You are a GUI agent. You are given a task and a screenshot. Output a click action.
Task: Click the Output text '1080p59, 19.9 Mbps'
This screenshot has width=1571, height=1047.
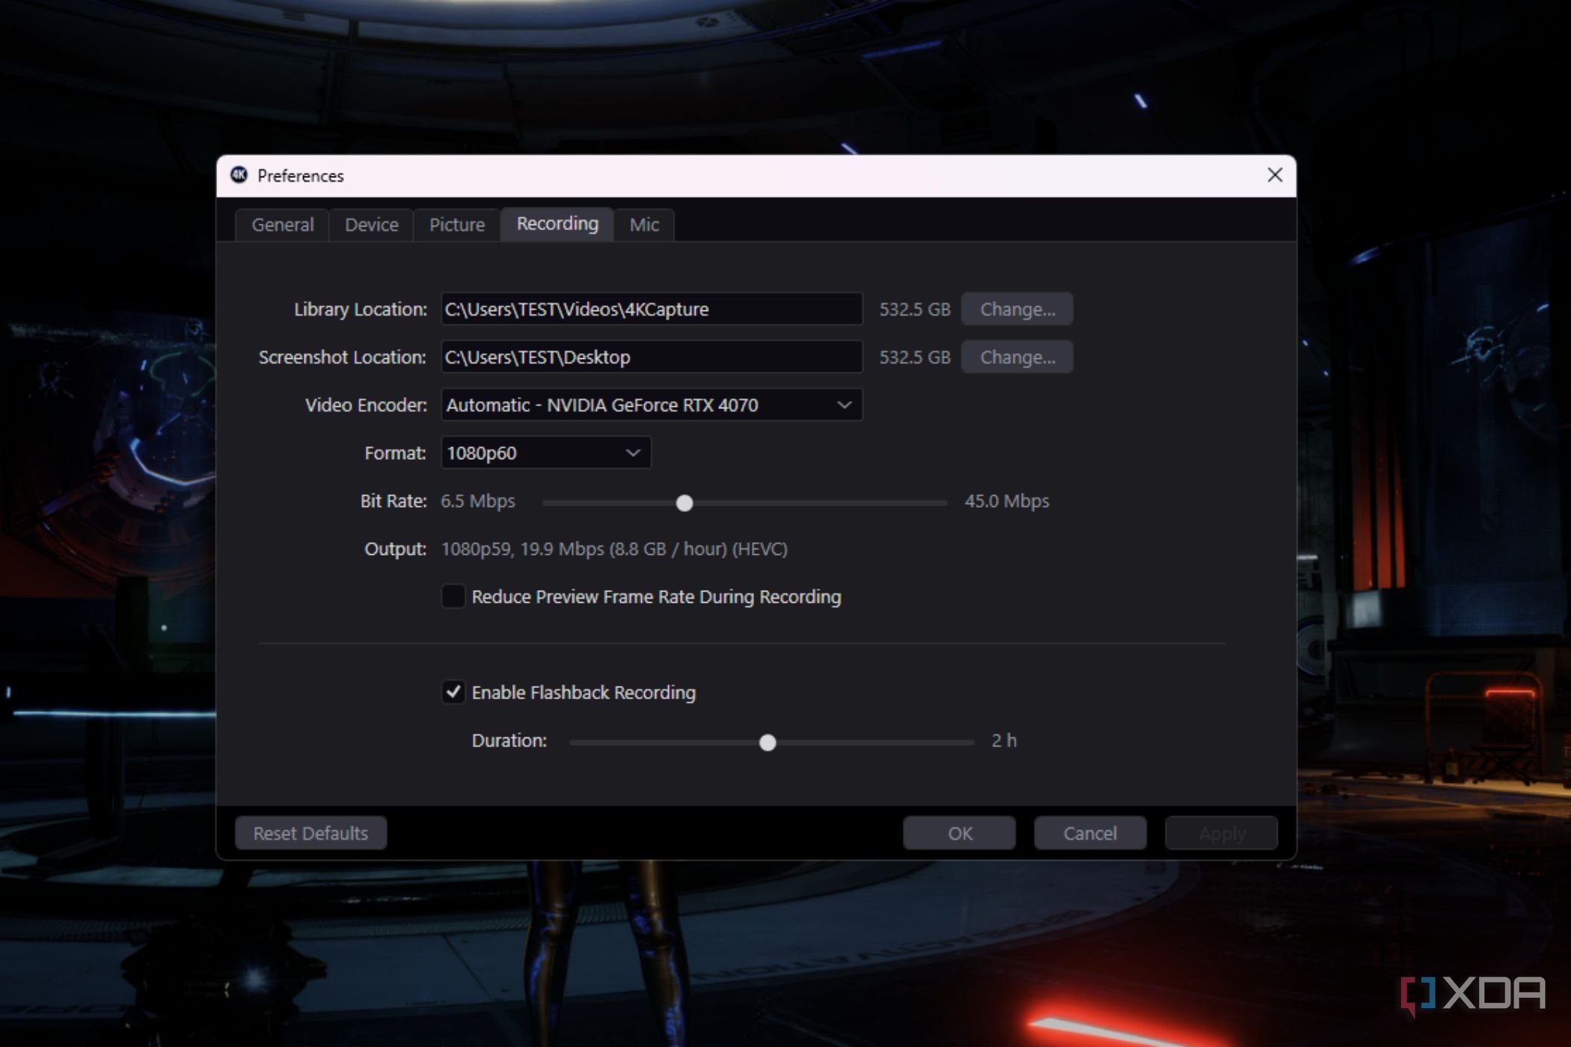click(x=522, y=549)
